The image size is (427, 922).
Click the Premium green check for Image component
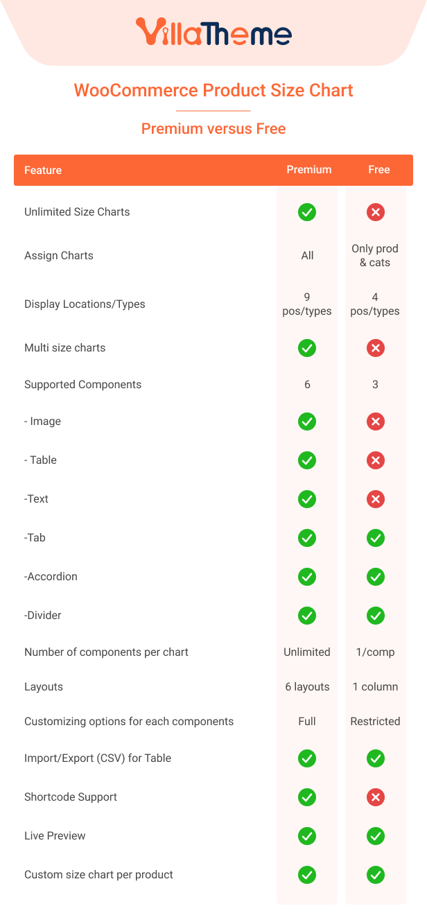[x=307, y=421]
